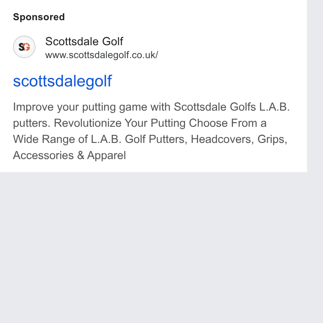Click the 'Accessories & Apparel' text
The width and height of the screenshot is (323, 323).
click(69, 155)
